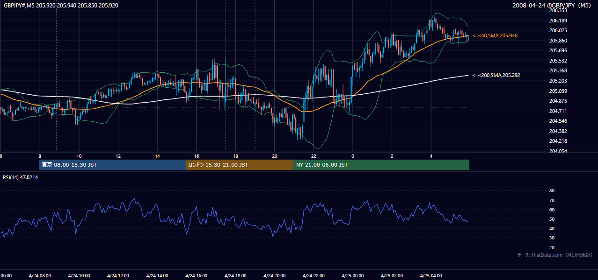Click the 4/24 20:00 date axis label

click(x=275, y=276)
